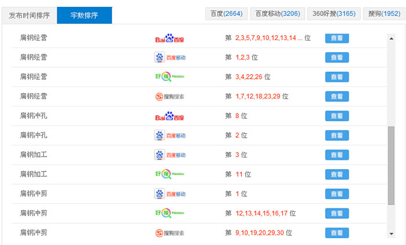This screenshot has height=245, width=406.
Task: Click Haosou logo in 扁钢冲剪 row
Action: click(x=169, y=213)
